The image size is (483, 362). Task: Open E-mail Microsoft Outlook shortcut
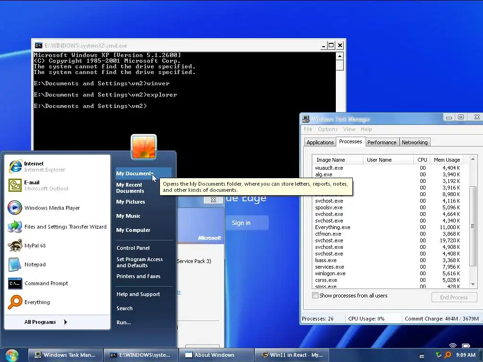tap(57, 185)
